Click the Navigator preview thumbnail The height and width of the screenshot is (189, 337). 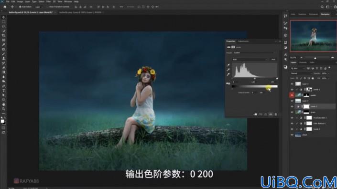tap(314, 36)
